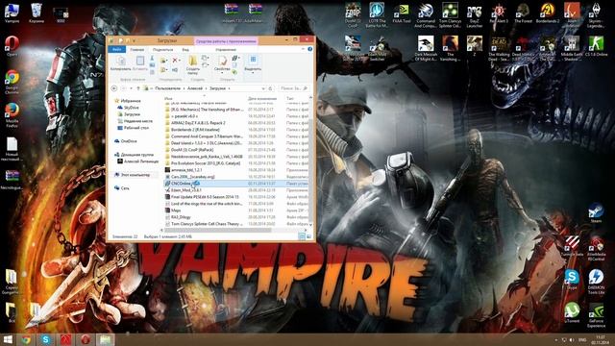Select GeForce Experience desktop shortcut

click(x=596, y=315)
